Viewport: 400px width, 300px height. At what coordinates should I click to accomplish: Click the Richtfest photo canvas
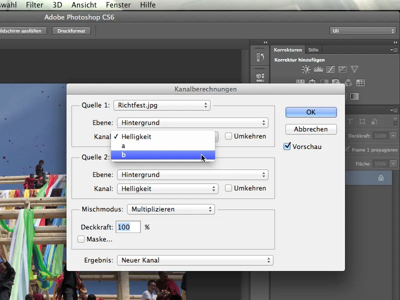tap(33, 191)
